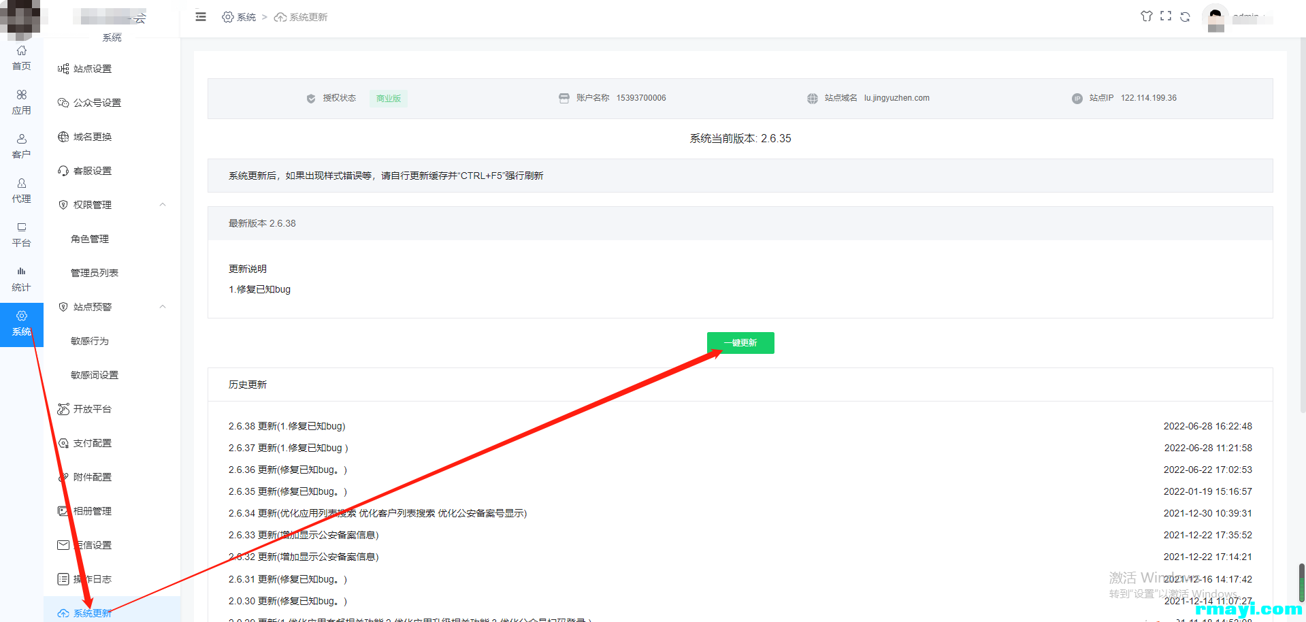Click the 开放平台 icon

(63, 409)
